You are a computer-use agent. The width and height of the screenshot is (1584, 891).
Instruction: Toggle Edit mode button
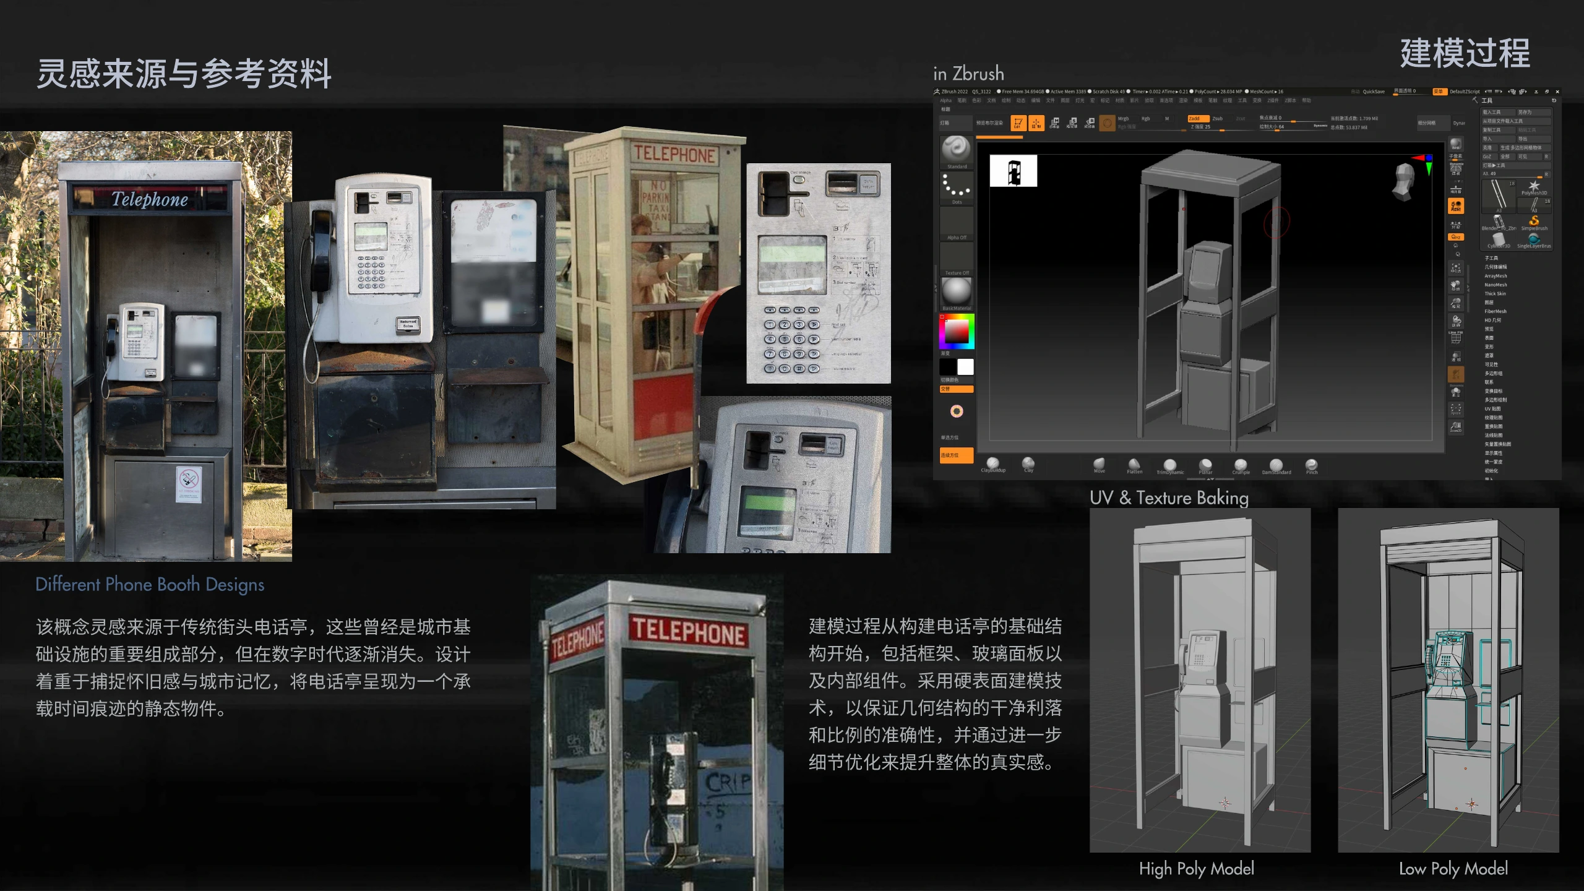pos(1018,123)
